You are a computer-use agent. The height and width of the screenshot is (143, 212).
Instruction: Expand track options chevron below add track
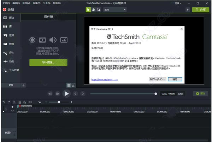(12, 111)
